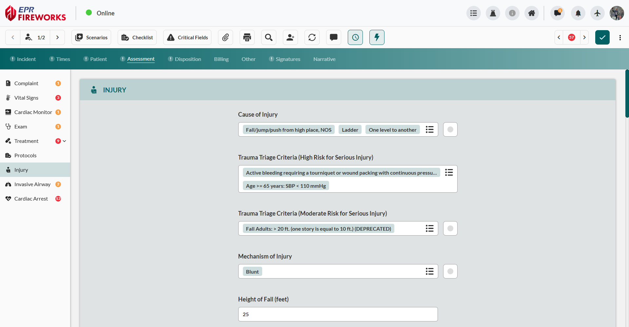This screenshot has width=629, height=327.
Task: Toggle the circle beside moderate risk criteria
Action: click(x=450, y=228)
